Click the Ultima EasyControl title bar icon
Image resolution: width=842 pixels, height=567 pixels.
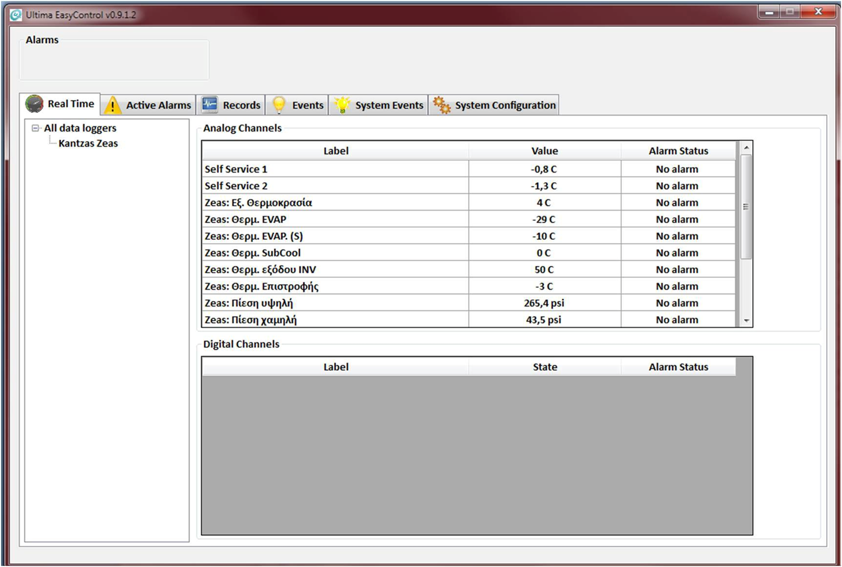tap(16, 15)
